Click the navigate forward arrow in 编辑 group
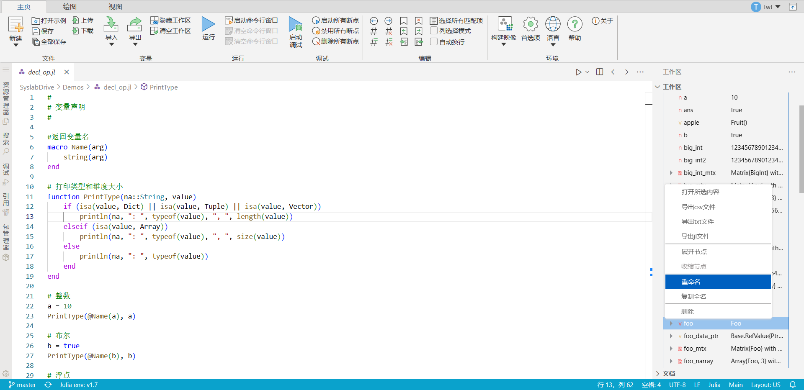 pos(389,21)
